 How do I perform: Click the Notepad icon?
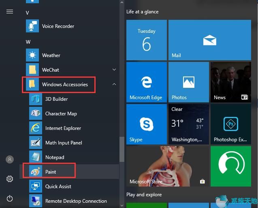click(x=36, y=157)
